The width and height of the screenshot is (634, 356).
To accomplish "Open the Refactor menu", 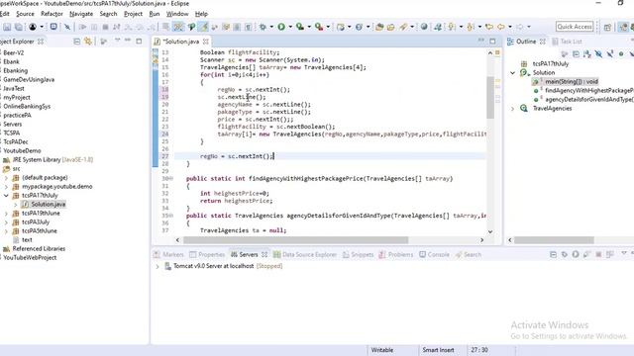I will [x=52, y=14].
